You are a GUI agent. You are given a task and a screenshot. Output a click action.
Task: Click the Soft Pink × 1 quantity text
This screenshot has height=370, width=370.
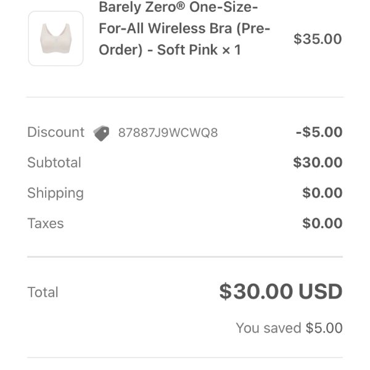tap(199, 50)
